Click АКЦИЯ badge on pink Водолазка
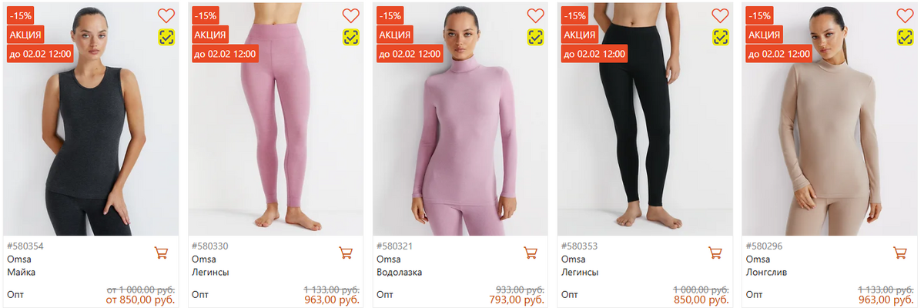 tap(395, 35)
